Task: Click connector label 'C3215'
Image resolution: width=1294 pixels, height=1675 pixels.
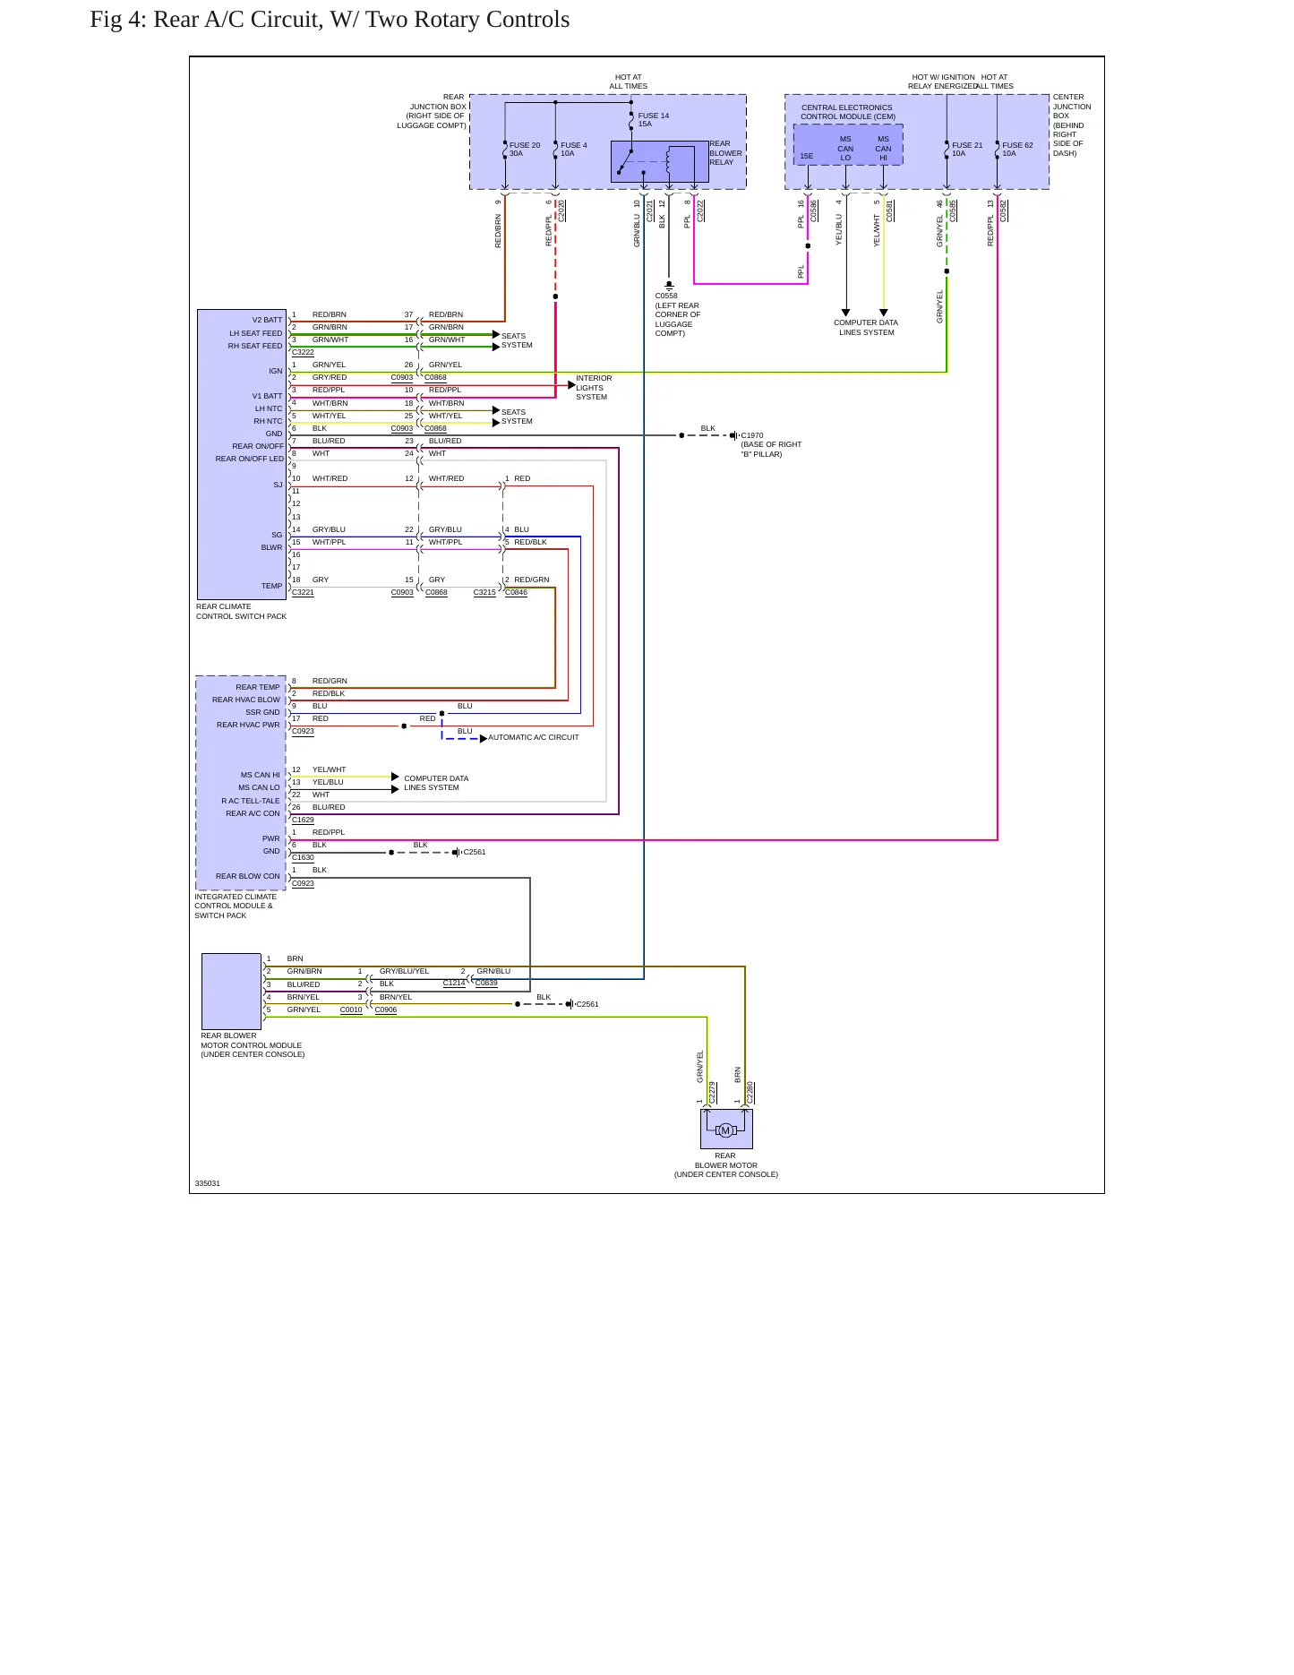Action: (x=484, y=593)
